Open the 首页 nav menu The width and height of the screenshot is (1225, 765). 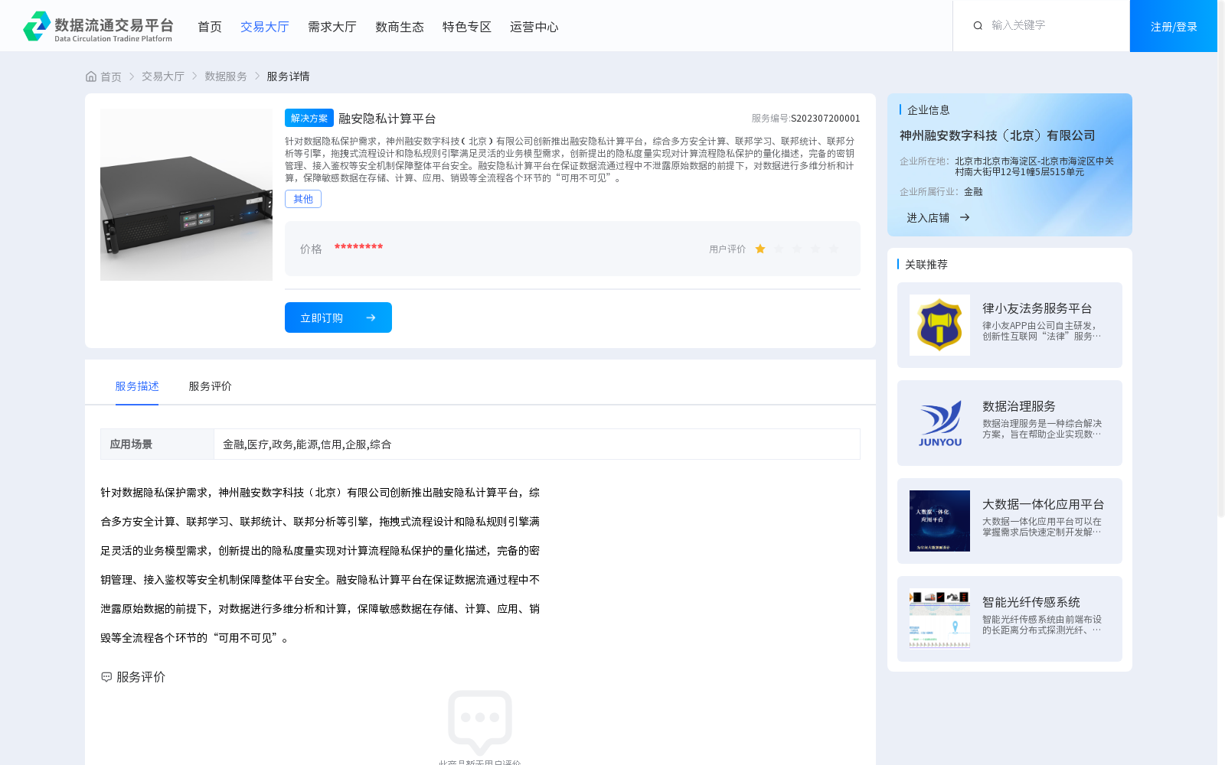210,27
